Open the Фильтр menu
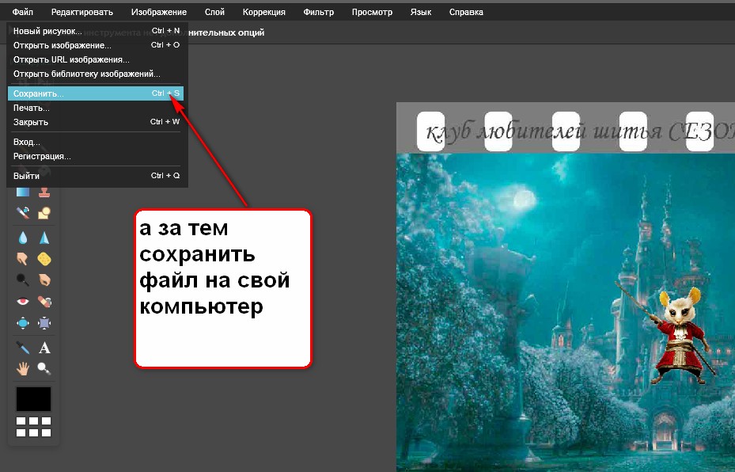Image resolution: width=735 pixels, height=472 pixels. pyautogui.click(x=318, y=12)
